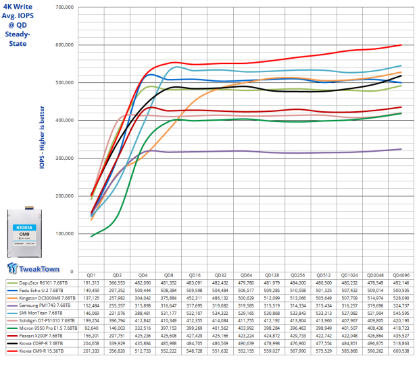The width and height of the screenshot is (419, 383).
Task: Click the Pascari X200P QD1 value 156,201
Action: tap(91, 336)
